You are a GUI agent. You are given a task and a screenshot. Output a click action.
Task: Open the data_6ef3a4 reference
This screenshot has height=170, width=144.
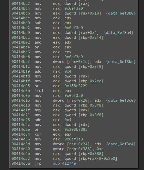pos(118,33)
